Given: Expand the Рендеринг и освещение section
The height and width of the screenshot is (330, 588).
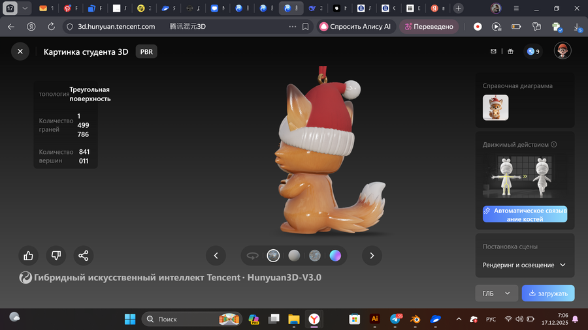Looking at the screenshot, I should click(525, 265).
